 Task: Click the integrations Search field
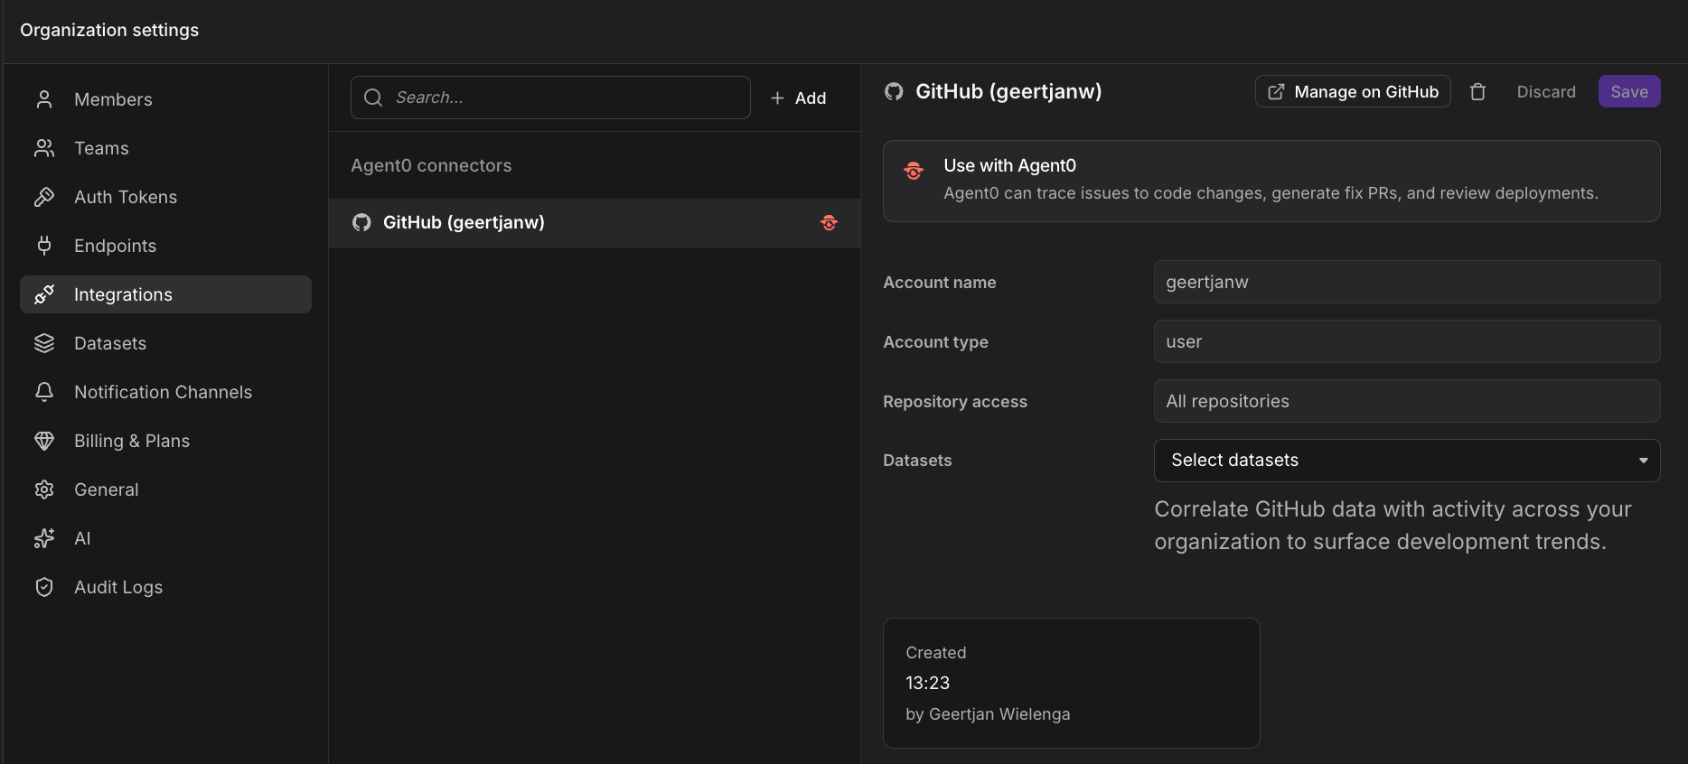[550, 98]
